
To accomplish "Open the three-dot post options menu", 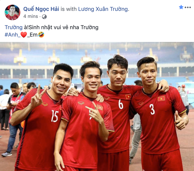I will tap(188, 7).
